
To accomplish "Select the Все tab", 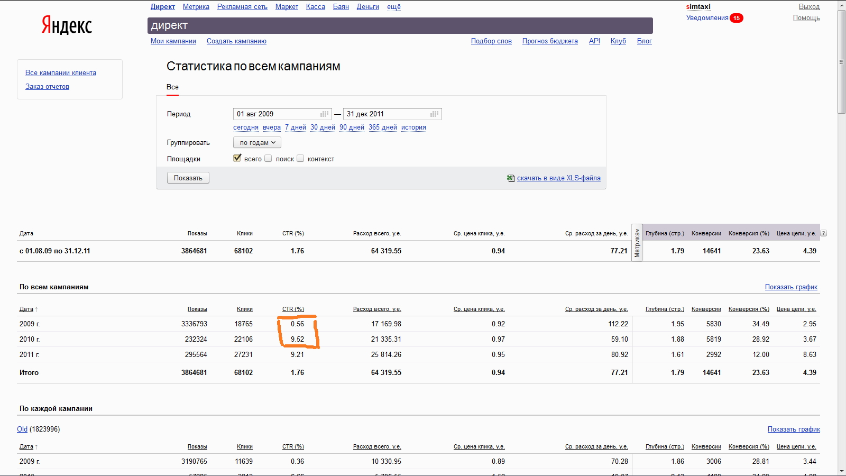I will pos(172,87).
